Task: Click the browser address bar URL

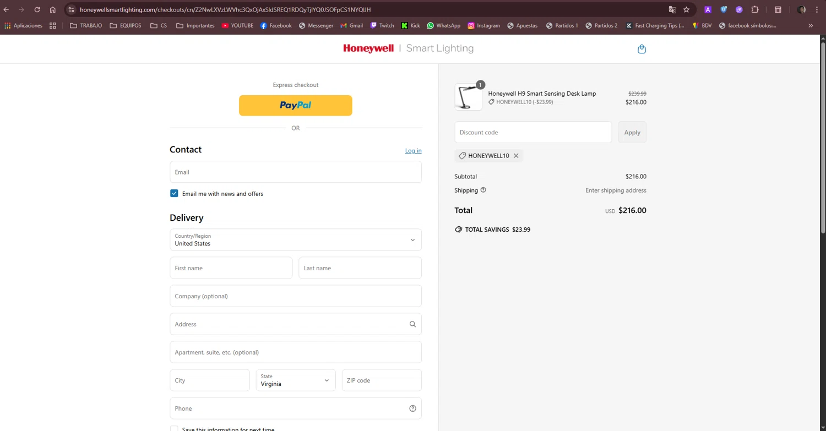Action: pos(225,9)
